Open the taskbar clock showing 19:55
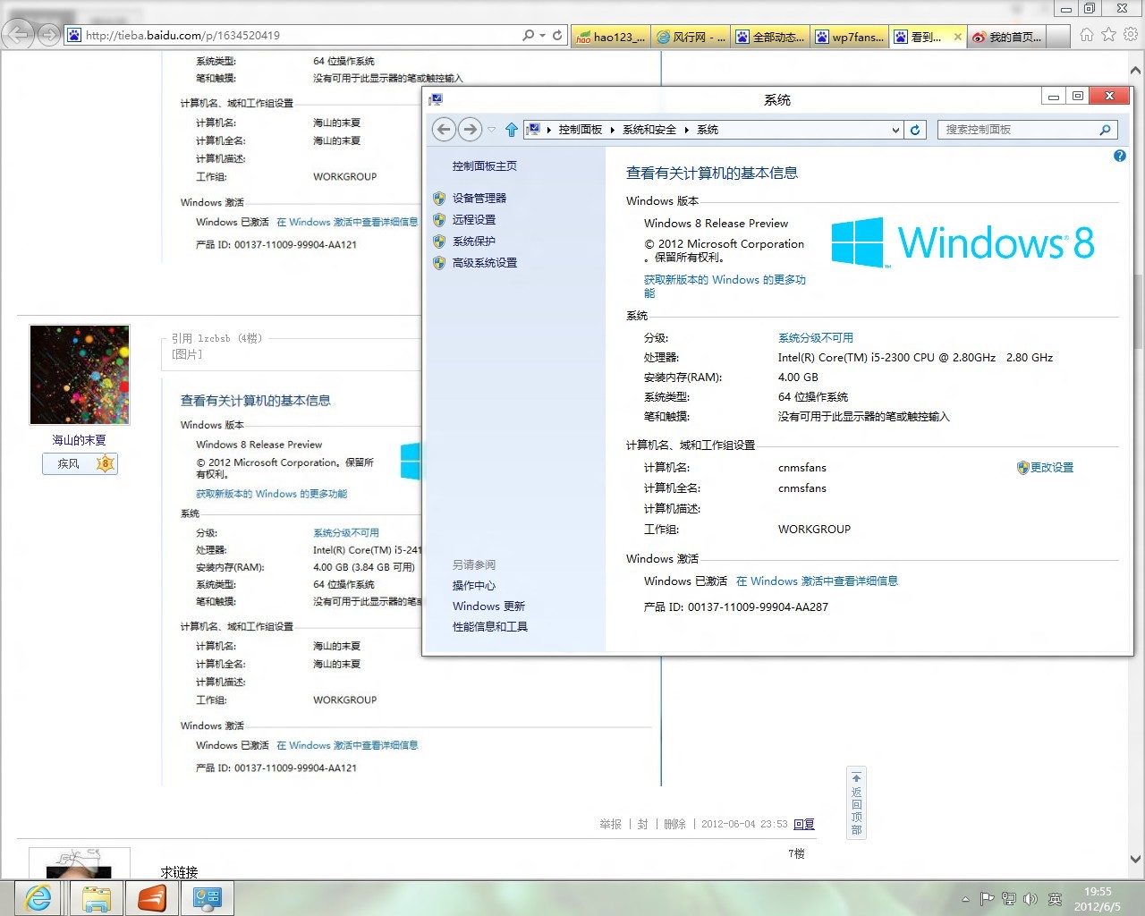This screenshot has width=1145, height=916. pos(1098,899)
